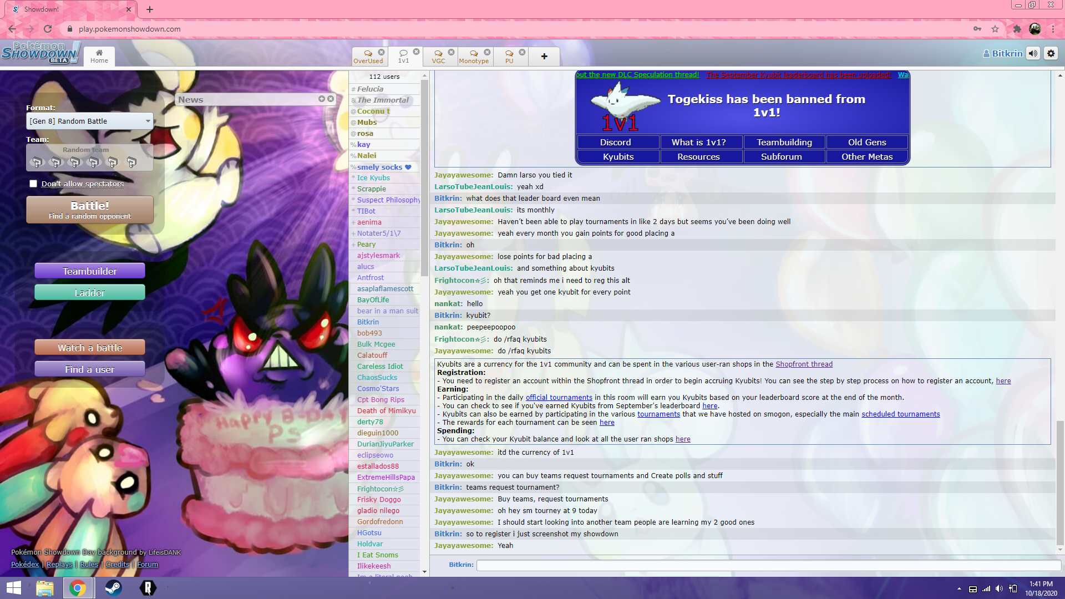Click the Other Metas button
1065x599 pixels.
[867, 156]
